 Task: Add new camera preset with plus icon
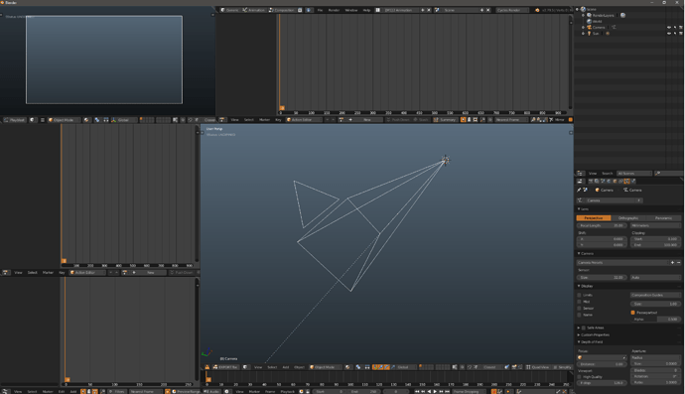(x=672, y=263)
